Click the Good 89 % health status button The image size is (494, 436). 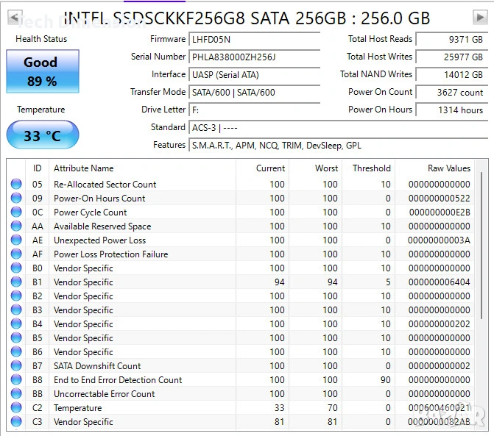pos(41,71)
